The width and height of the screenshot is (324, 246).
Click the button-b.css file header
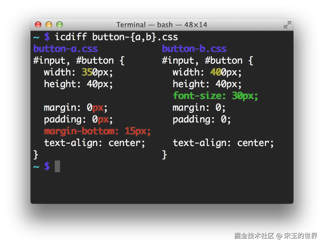[x=194, y=49]
